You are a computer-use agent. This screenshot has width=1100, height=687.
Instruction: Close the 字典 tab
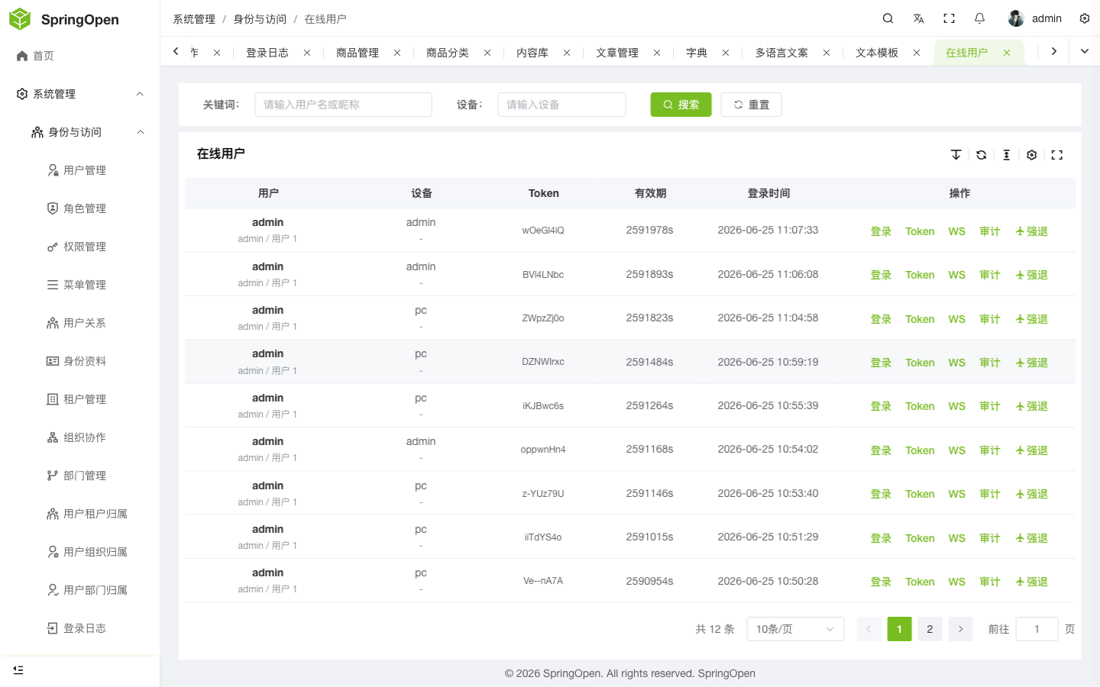pos(726,53)
